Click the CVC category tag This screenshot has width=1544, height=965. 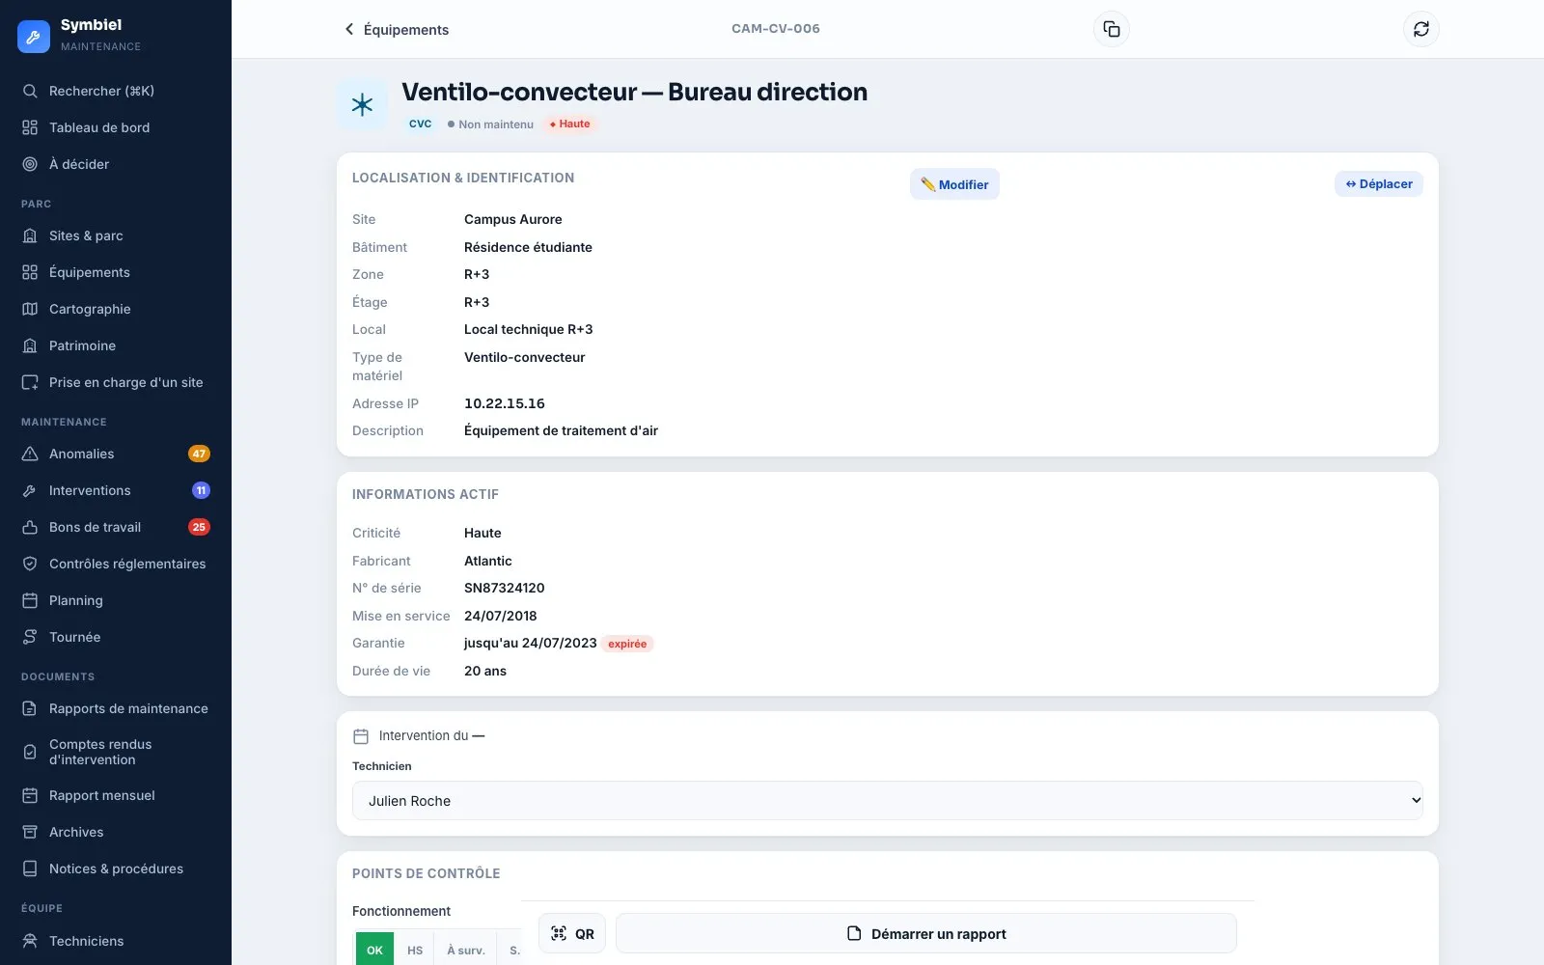pyautogui.click(x=420, y=124)
